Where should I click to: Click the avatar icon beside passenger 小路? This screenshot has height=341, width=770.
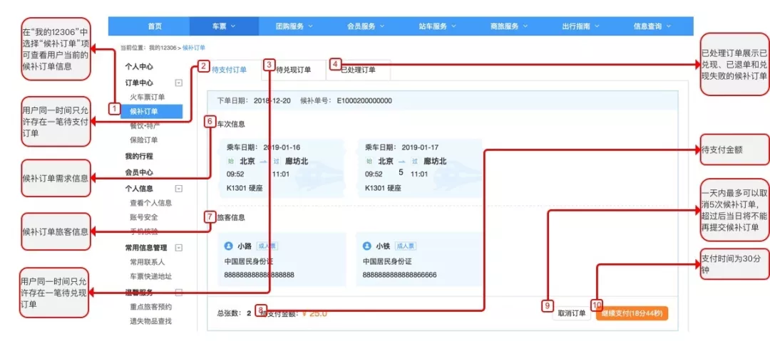click(229, 246)
